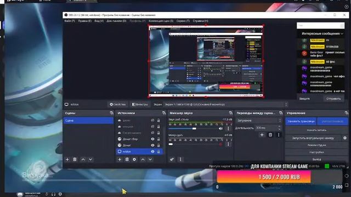This screenshot has width=351, height=197.
Task: Toggle lock on roblox source
Action: [x=158, y=152]
